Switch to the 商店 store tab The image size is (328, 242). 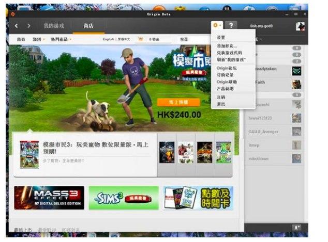click(x=88, y=26)
